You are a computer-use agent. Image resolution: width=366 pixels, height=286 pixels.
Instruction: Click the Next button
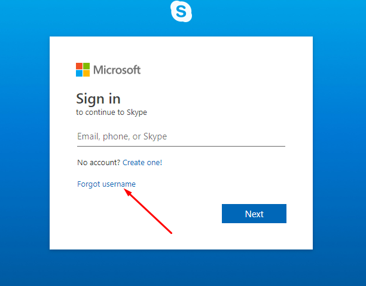[254, 214]
